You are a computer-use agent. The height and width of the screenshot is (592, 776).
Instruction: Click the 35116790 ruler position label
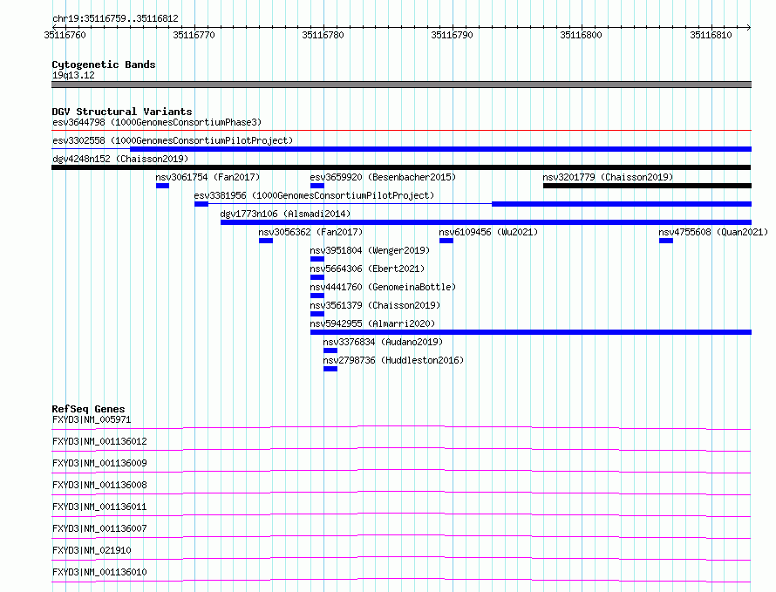(452, 35)
